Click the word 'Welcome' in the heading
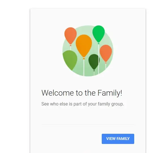Screen dimensions: 167x153 [x=58, y=93]
